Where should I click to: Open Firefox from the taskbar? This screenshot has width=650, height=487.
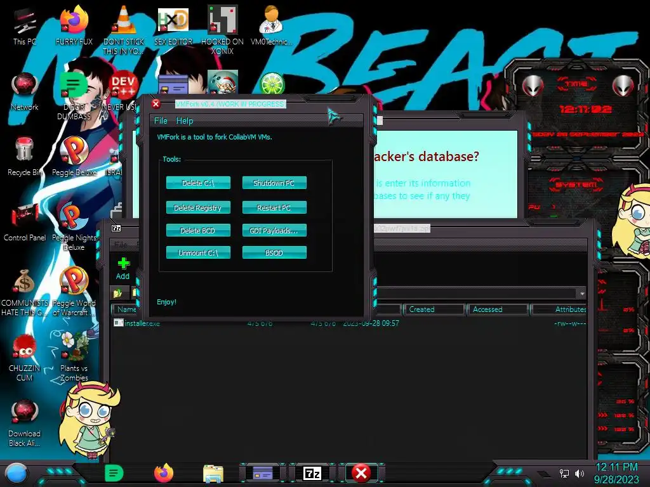coord(164,473)
